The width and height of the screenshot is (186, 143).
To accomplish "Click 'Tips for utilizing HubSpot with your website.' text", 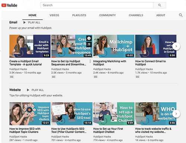I will (x=36, y=96).
